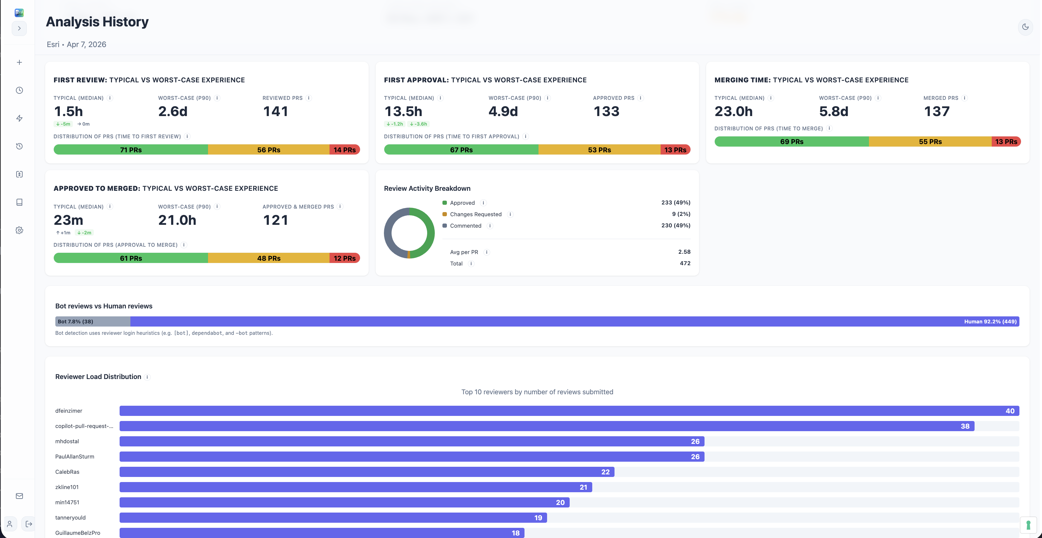Click the plus icon for new analysis
Image resolution: width=1042 pixels, height=538 pixels.
(x=19, y=62)
